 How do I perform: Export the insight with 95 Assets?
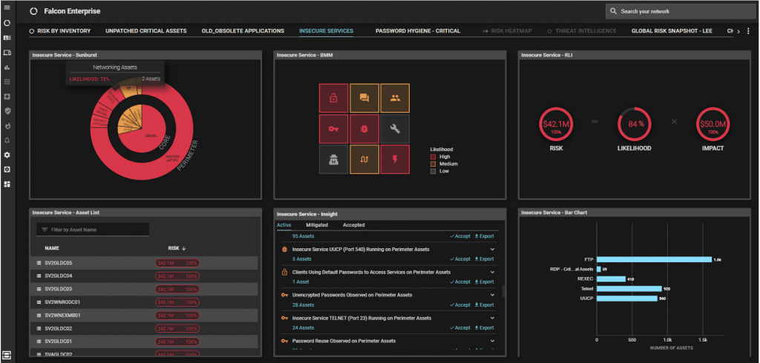[484, 236]
